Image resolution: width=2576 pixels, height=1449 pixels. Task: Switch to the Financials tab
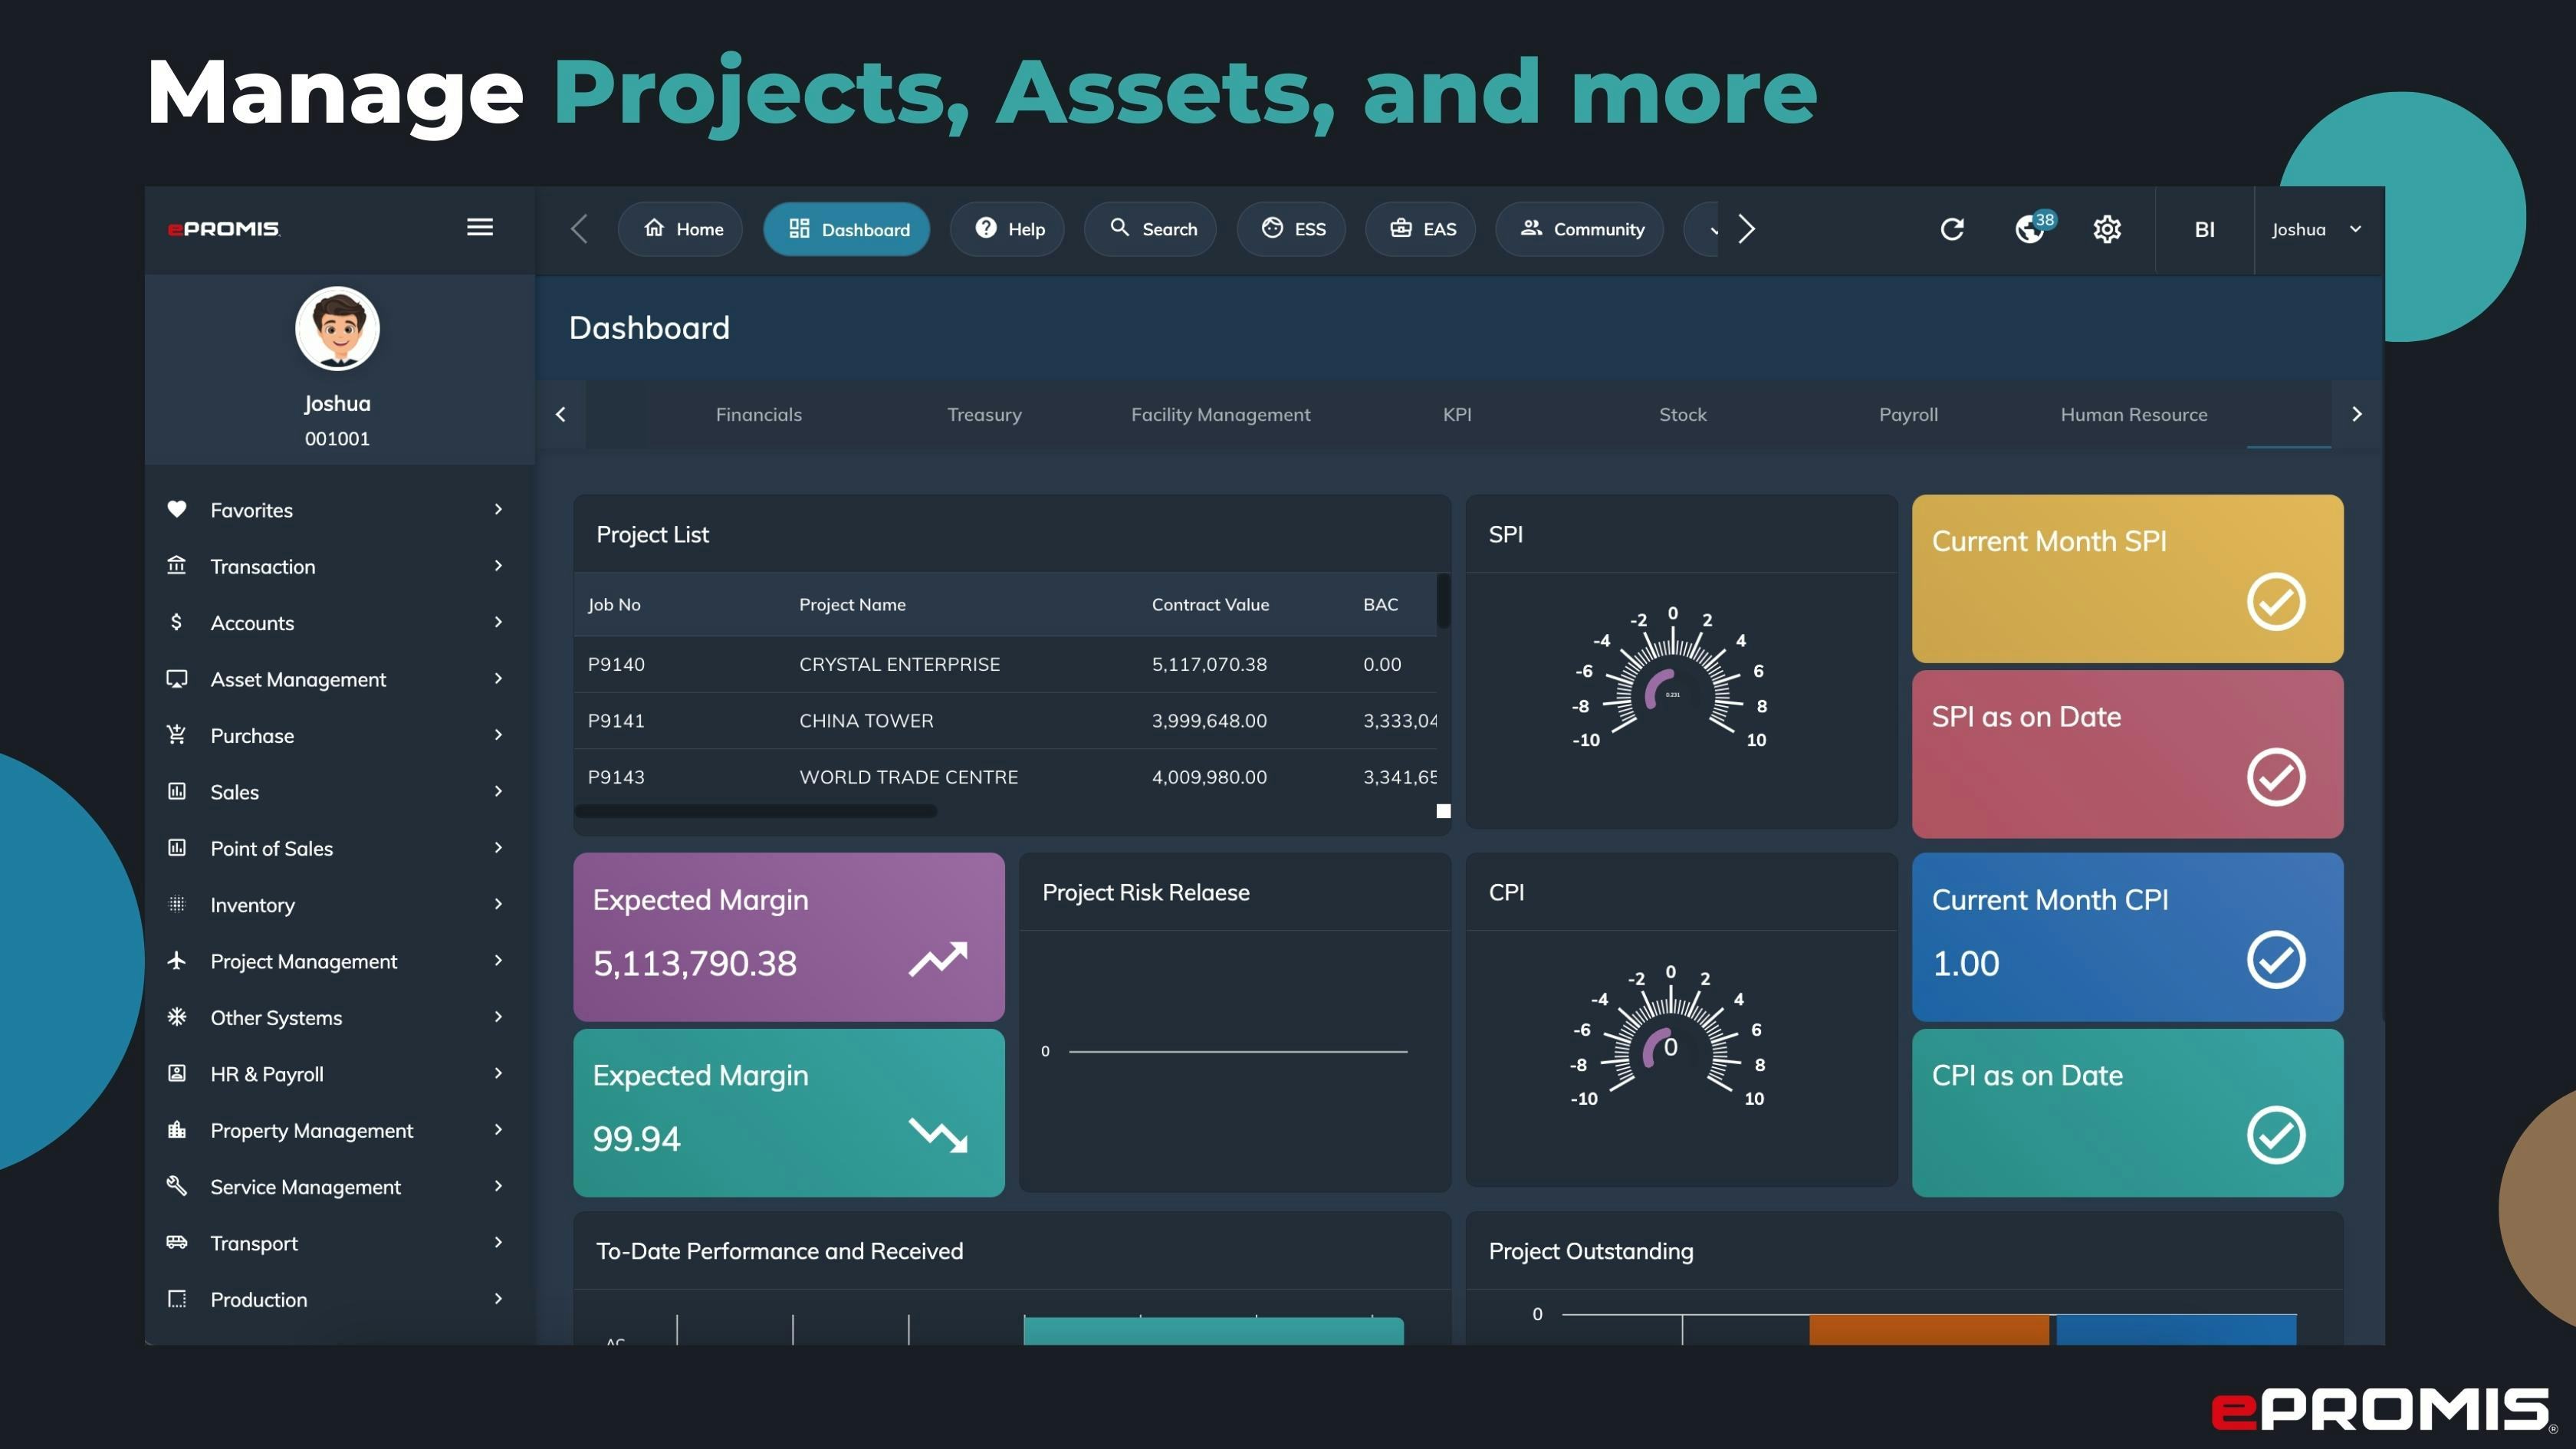[758, 414]
